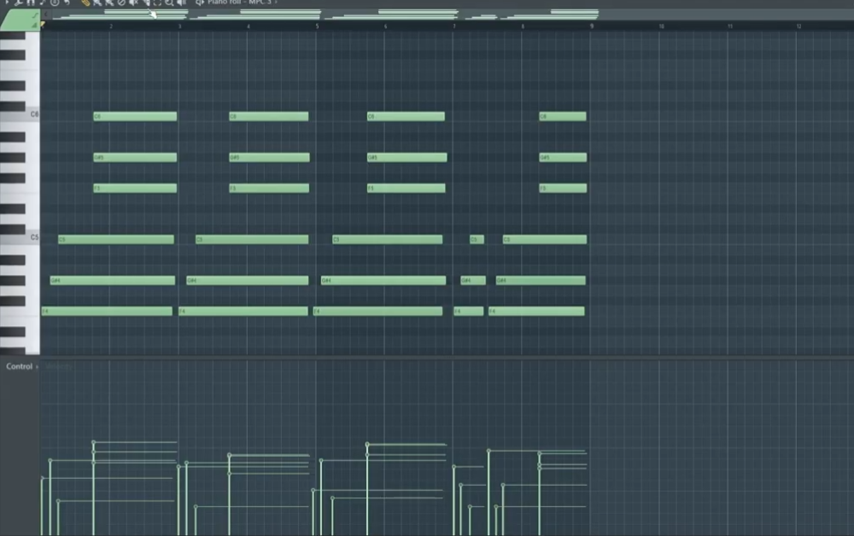Select the first F4 note at bar 1

coord(107,312)
